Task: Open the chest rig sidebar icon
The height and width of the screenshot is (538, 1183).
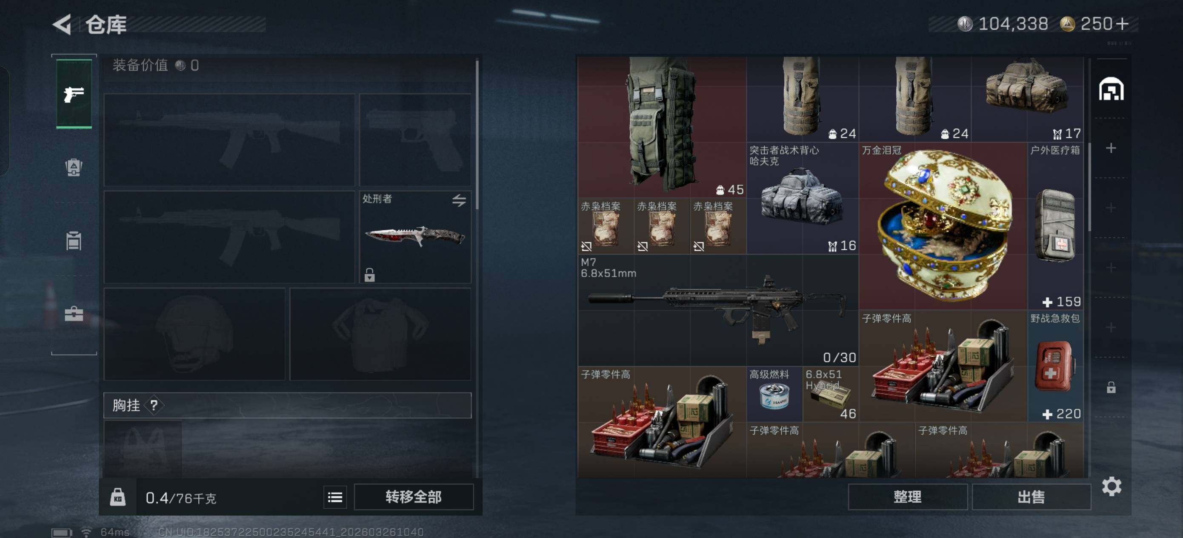Action: [x=74, y=240]
